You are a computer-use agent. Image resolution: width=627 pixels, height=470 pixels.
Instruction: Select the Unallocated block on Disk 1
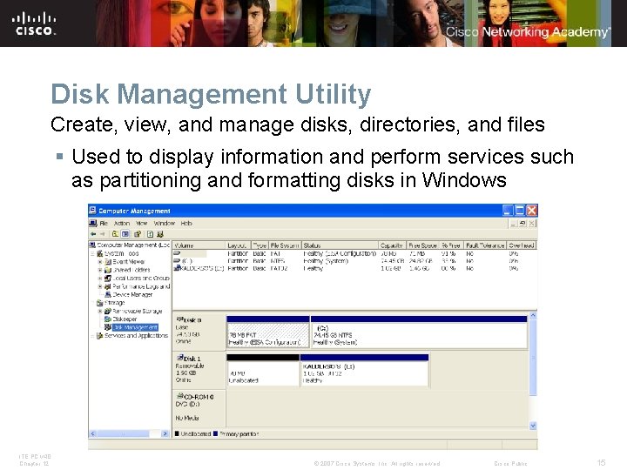click(263, 370)
